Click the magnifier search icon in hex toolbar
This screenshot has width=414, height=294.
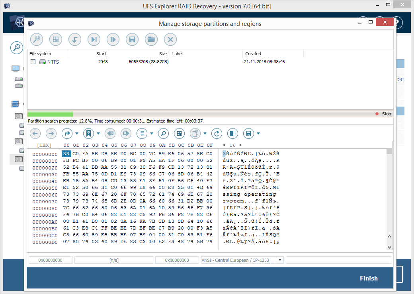click(164, 134)
